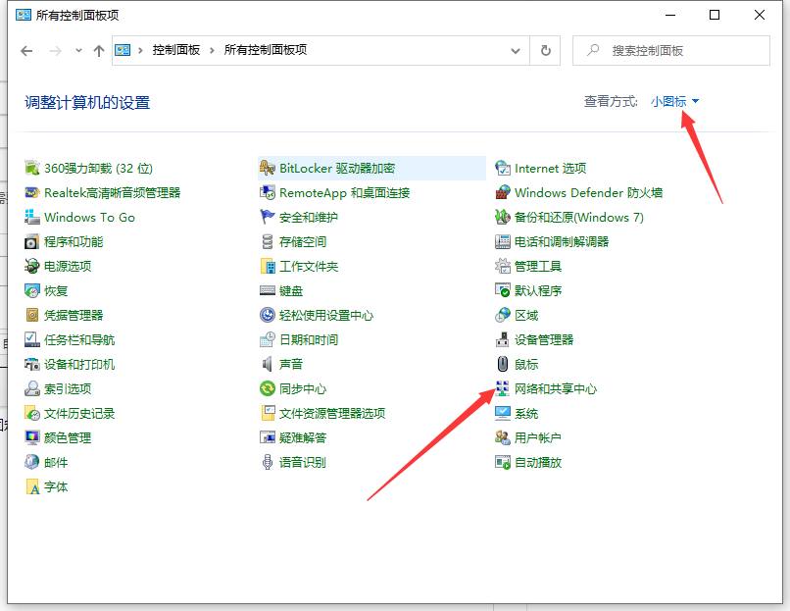Click the 声音 speaker icon
This screenshot has height=611, width=790.
268,365
